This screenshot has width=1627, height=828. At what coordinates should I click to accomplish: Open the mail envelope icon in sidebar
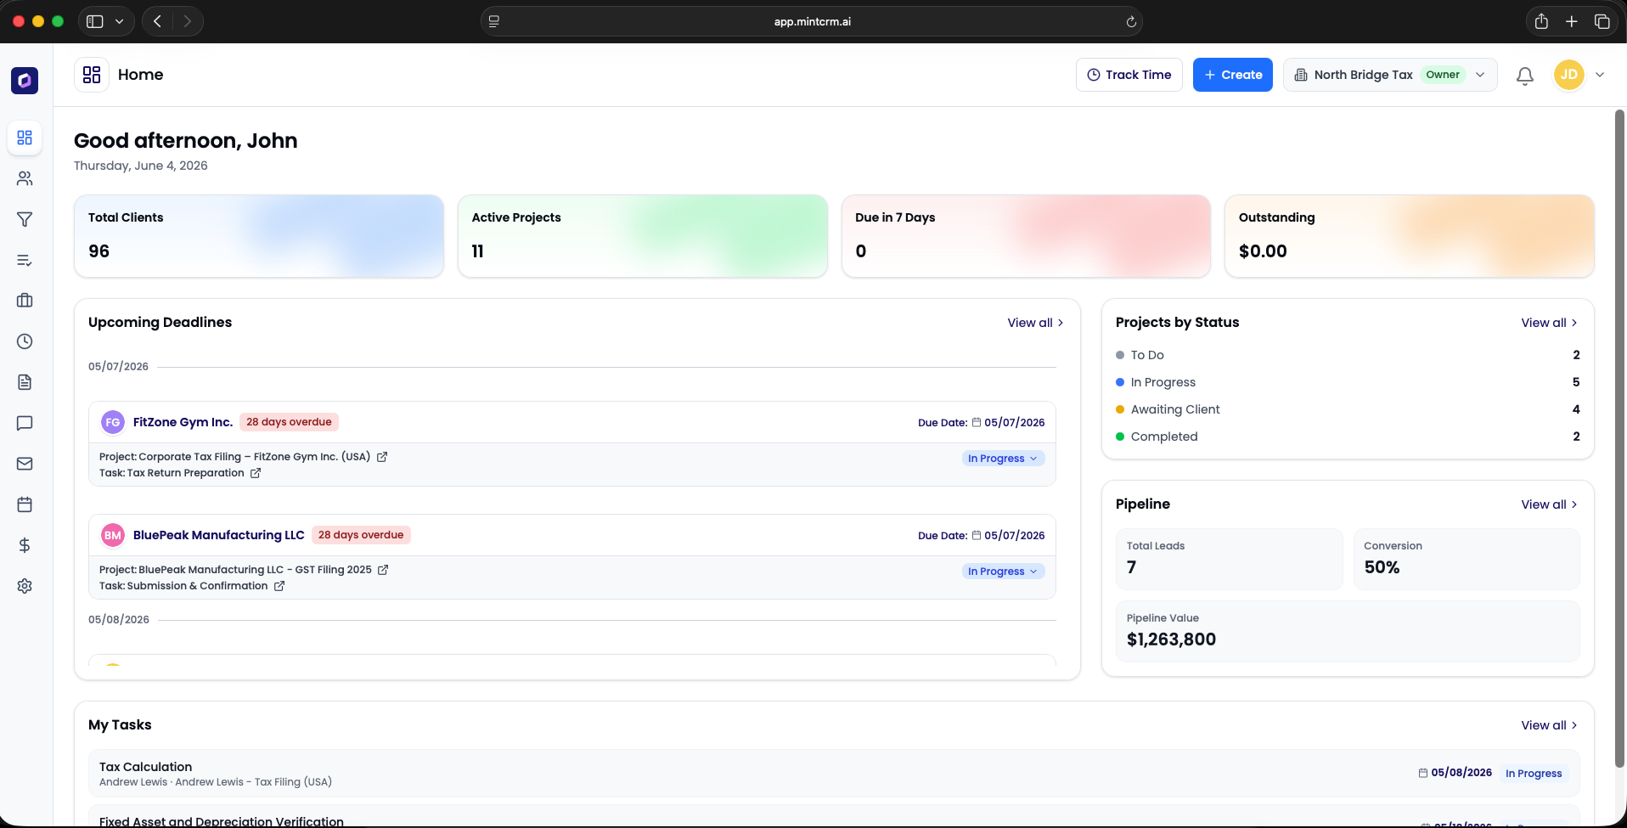coord(25,464)
